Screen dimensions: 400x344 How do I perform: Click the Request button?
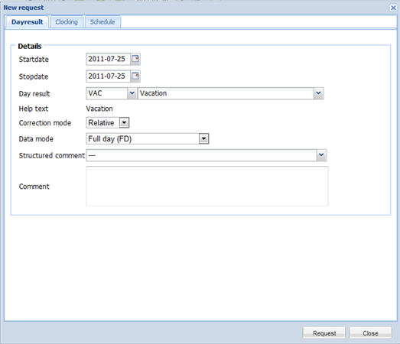(324, 333)
